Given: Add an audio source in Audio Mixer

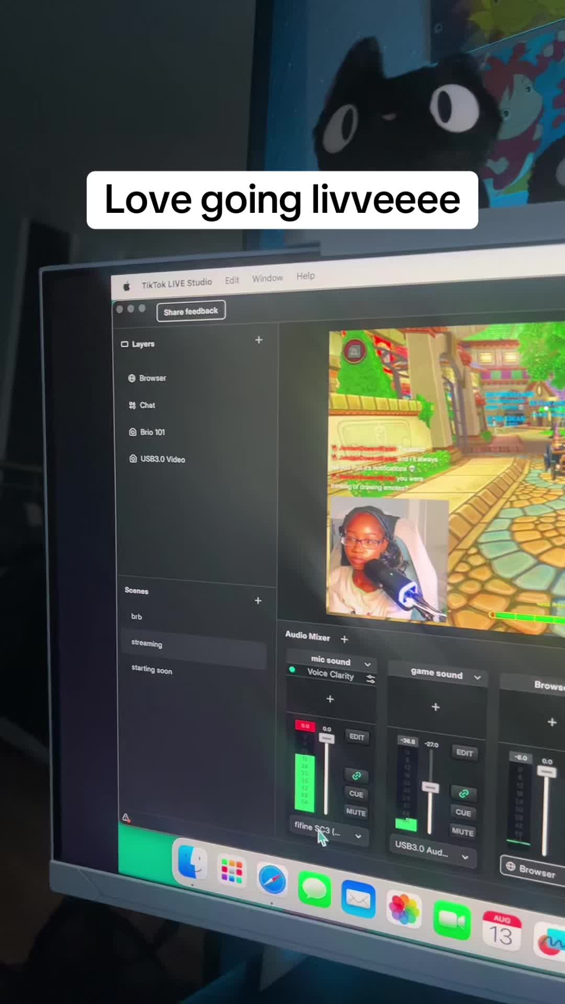Looking at the screenshot, I should [344, 639].
